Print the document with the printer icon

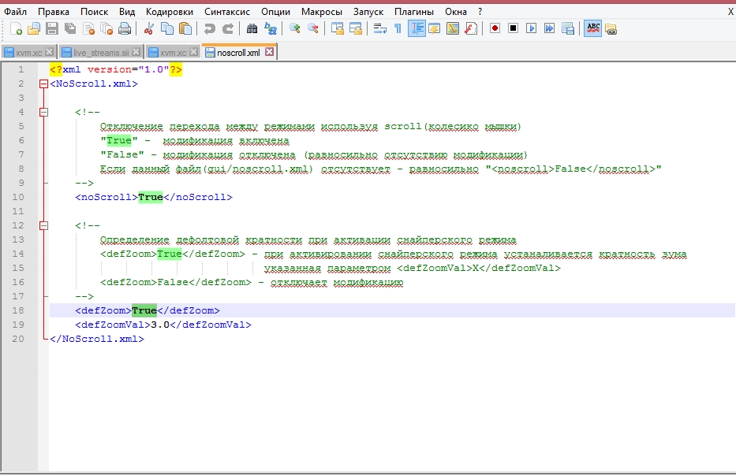pos(125,29)
